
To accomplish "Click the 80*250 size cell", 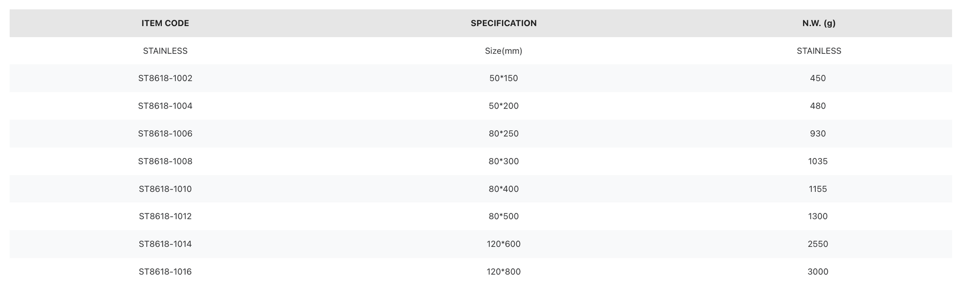I will coord(503,134).
